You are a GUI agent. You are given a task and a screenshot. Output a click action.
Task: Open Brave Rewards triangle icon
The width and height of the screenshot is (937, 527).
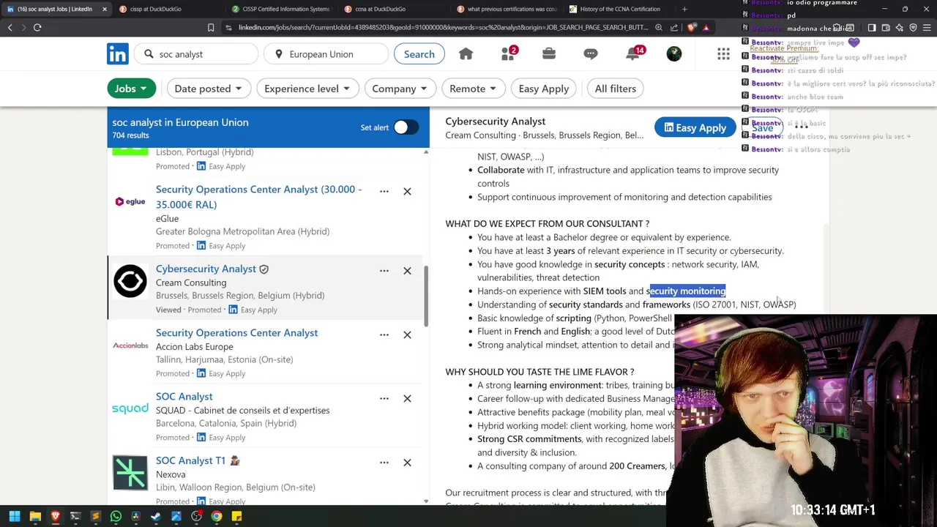(x=706, y=28)
